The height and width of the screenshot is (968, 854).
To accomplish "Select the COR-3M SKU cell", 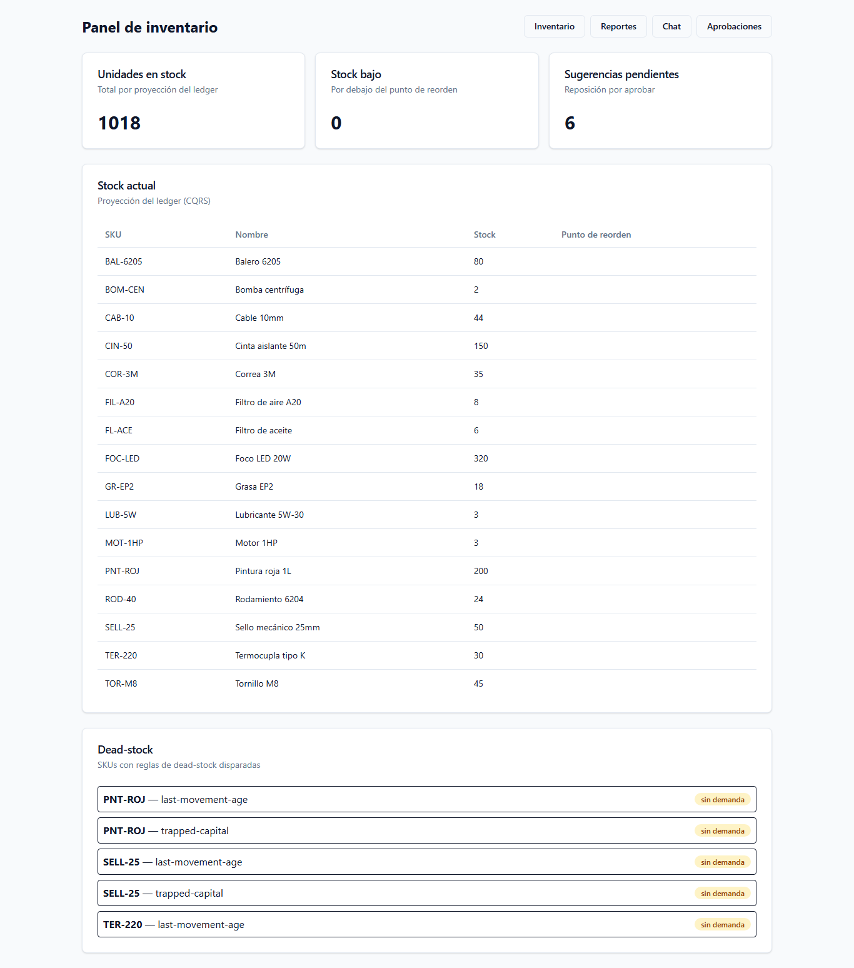I will 121,374.
